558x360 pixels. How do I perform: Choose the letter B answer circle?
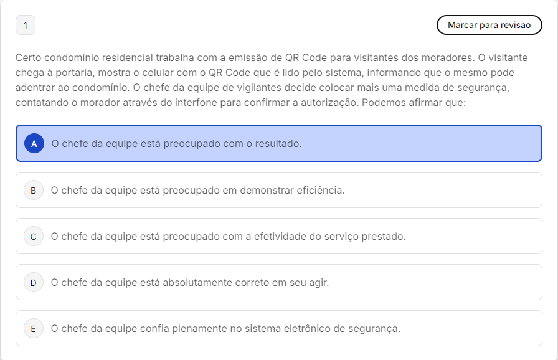point(34,190)
